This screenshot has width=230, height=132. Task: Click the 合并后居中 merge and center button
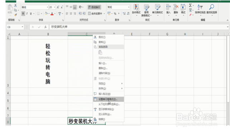(95, 14)
